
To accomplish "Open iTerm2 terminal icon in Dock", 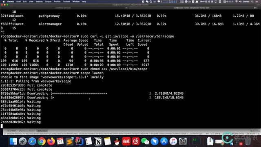I will (x=196, y=141).
